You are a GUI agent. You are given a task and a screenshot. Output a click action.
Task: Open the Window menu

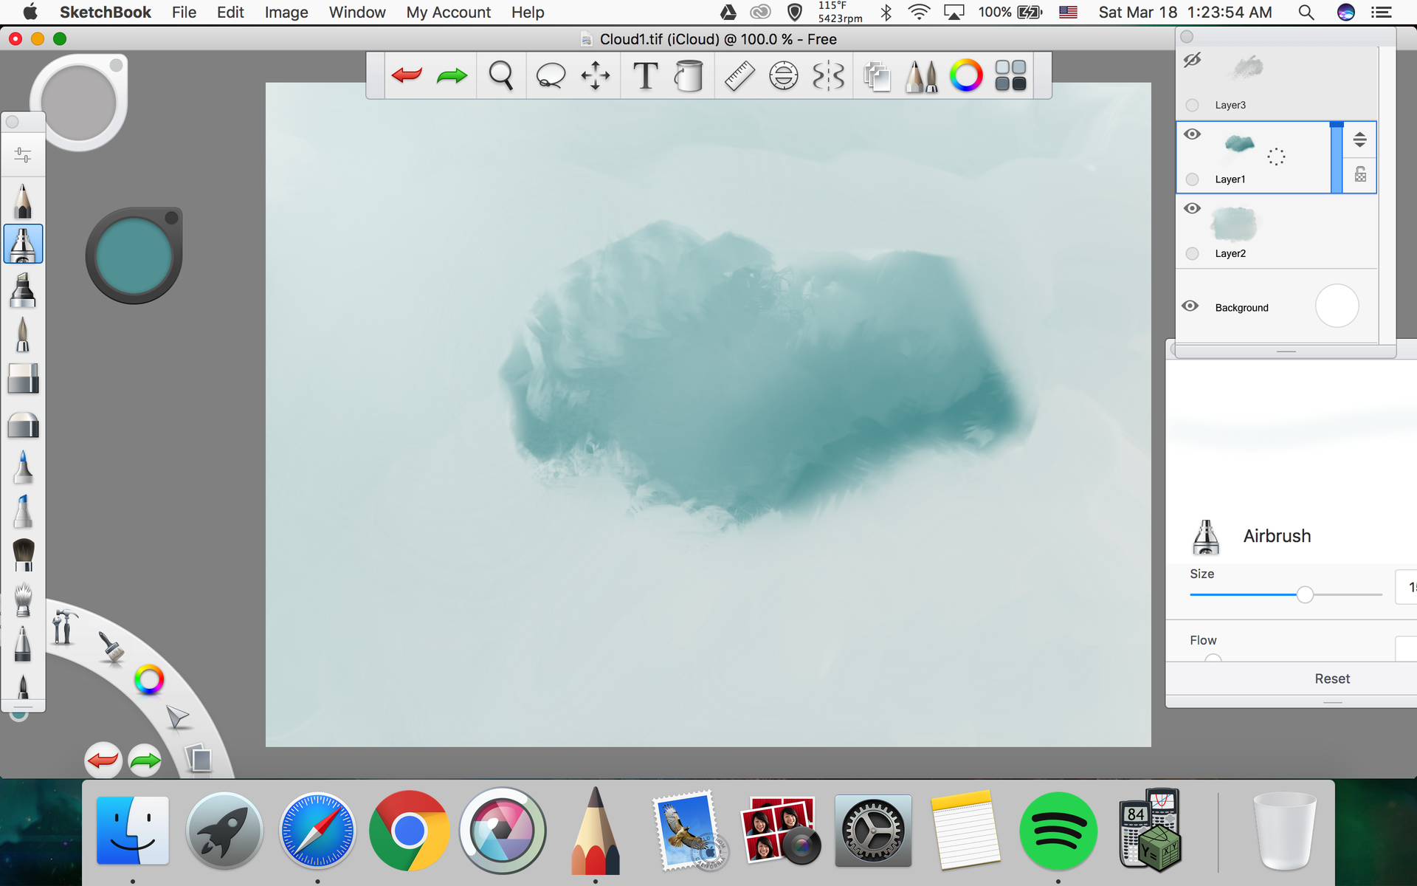(x=357, y=13)
